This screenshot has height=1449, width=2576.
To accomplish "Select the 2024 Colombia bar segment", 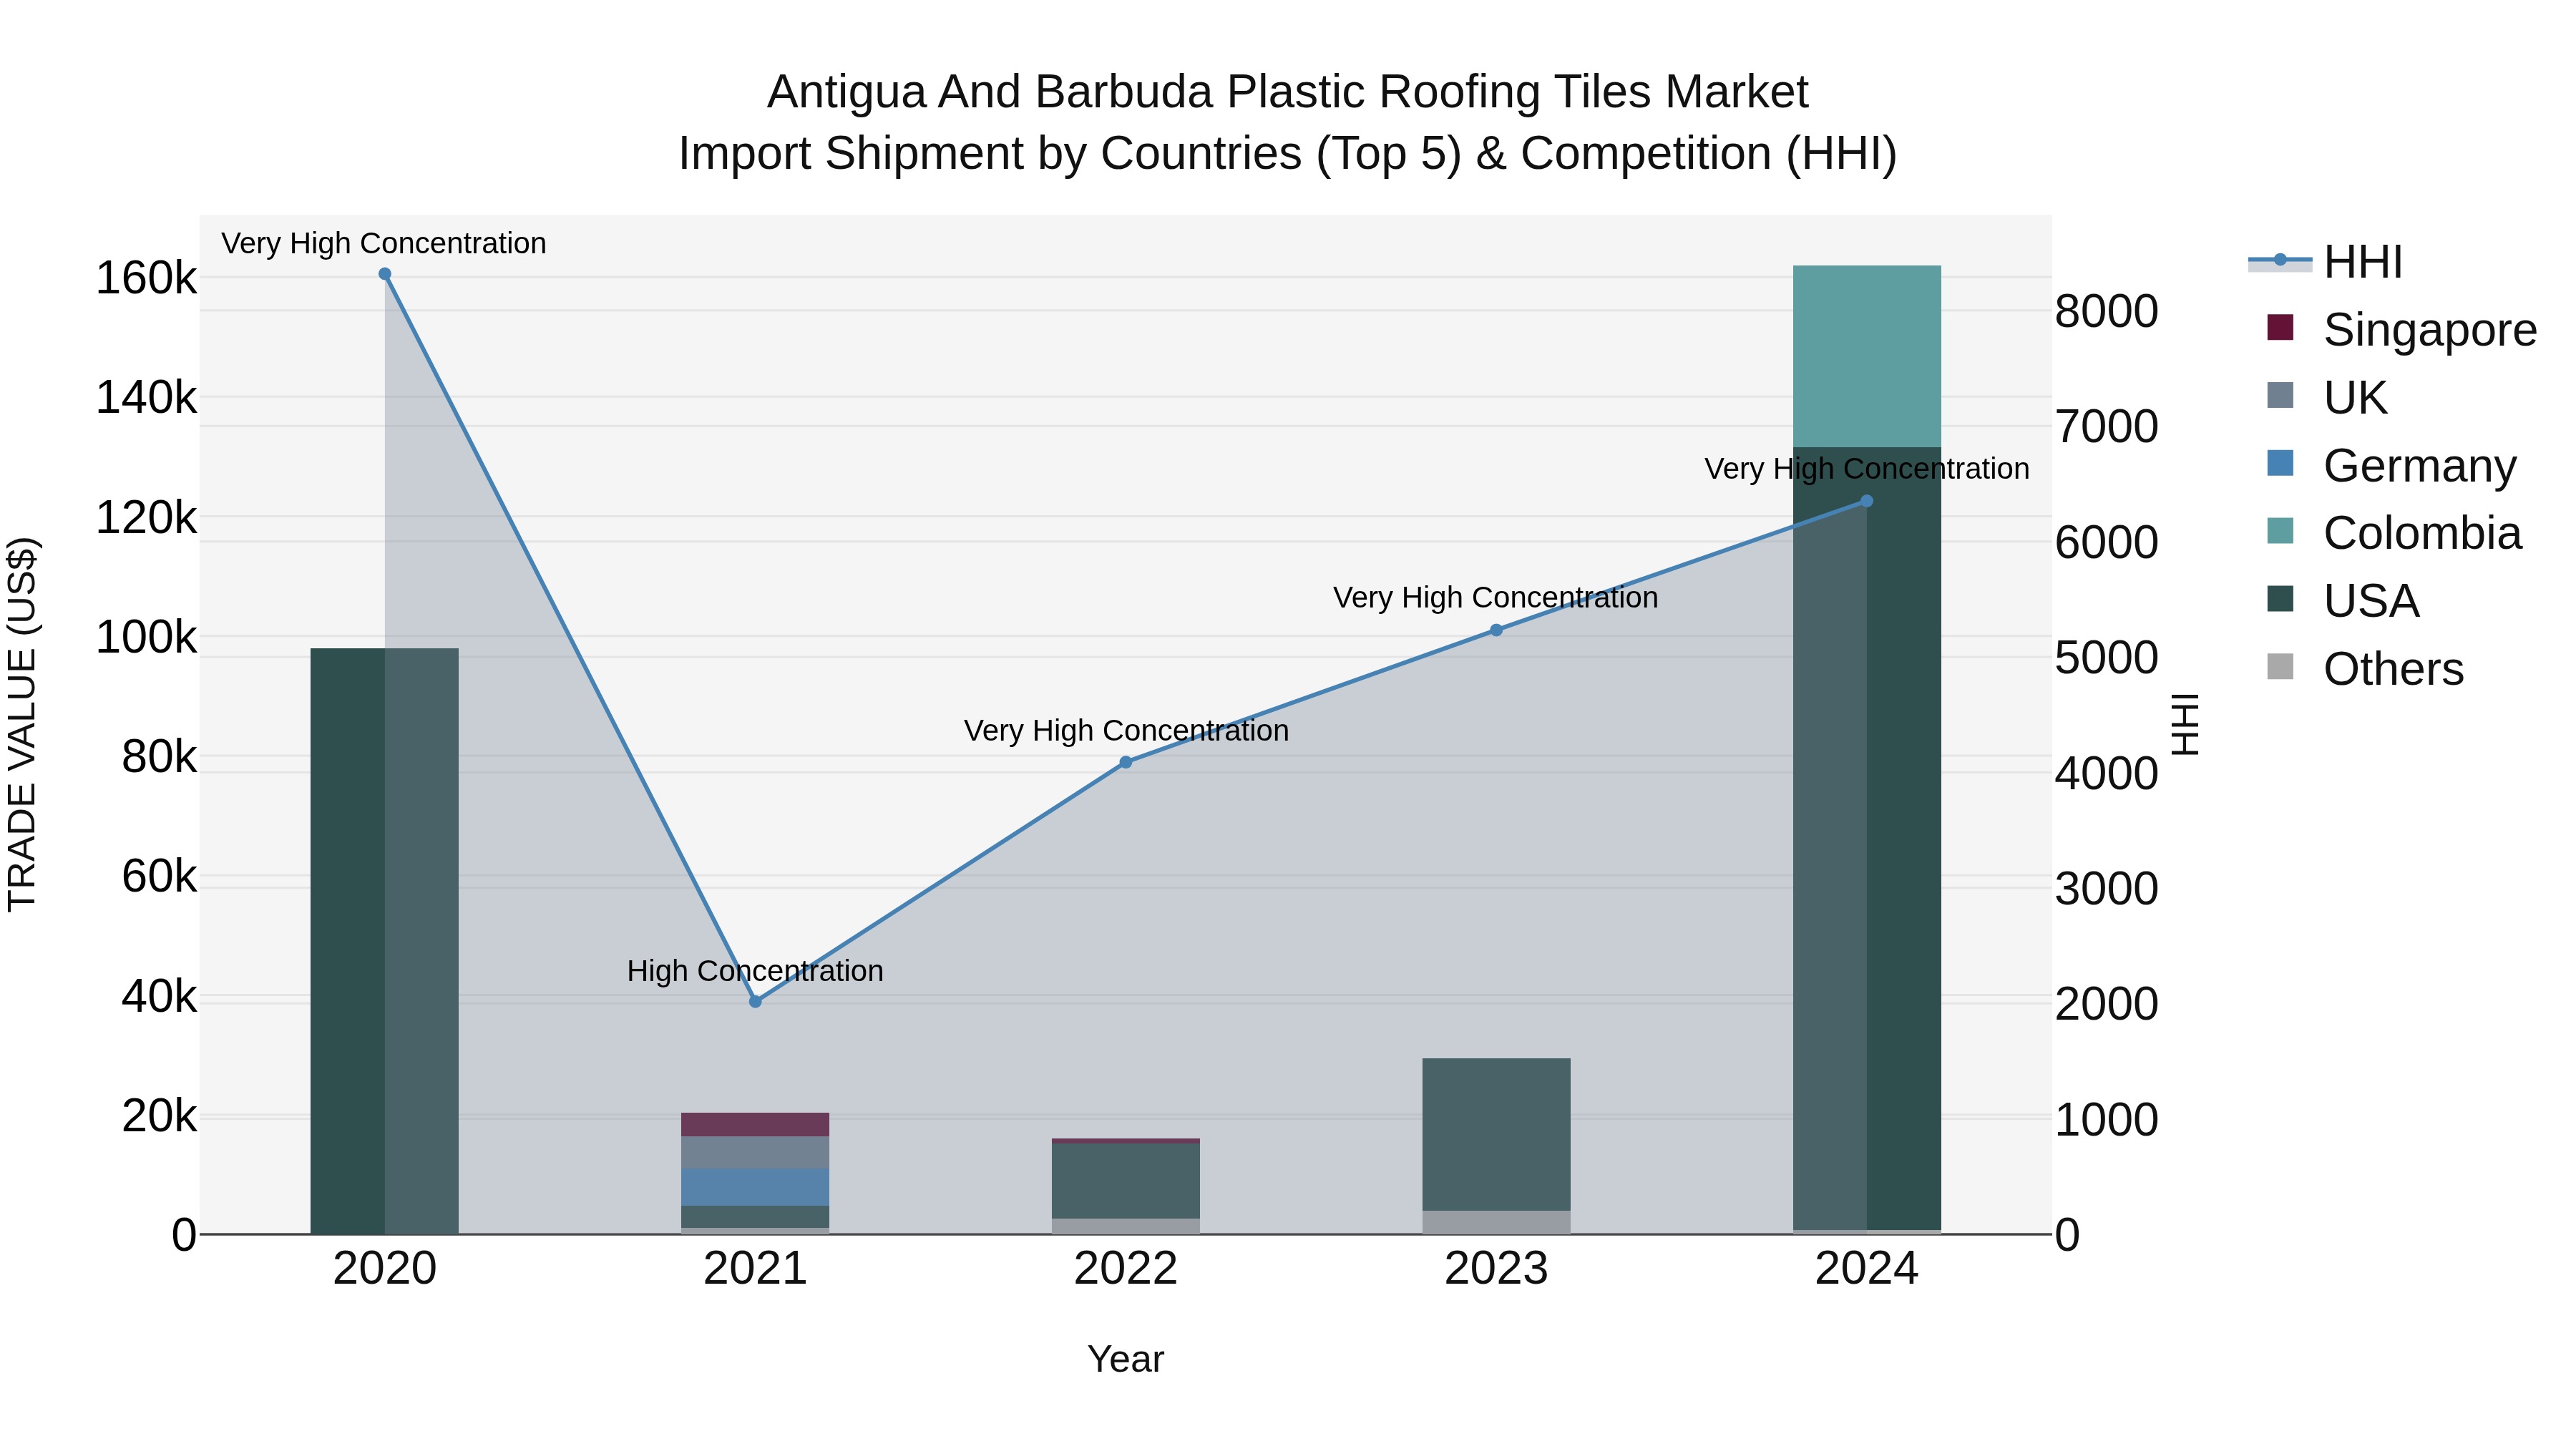I will coord(1867,356).
